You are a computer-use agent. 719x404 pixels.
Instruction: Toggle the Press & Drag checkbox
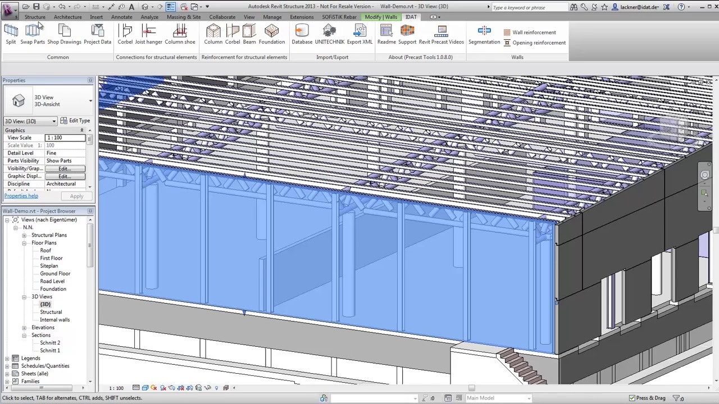click(632, 398)
